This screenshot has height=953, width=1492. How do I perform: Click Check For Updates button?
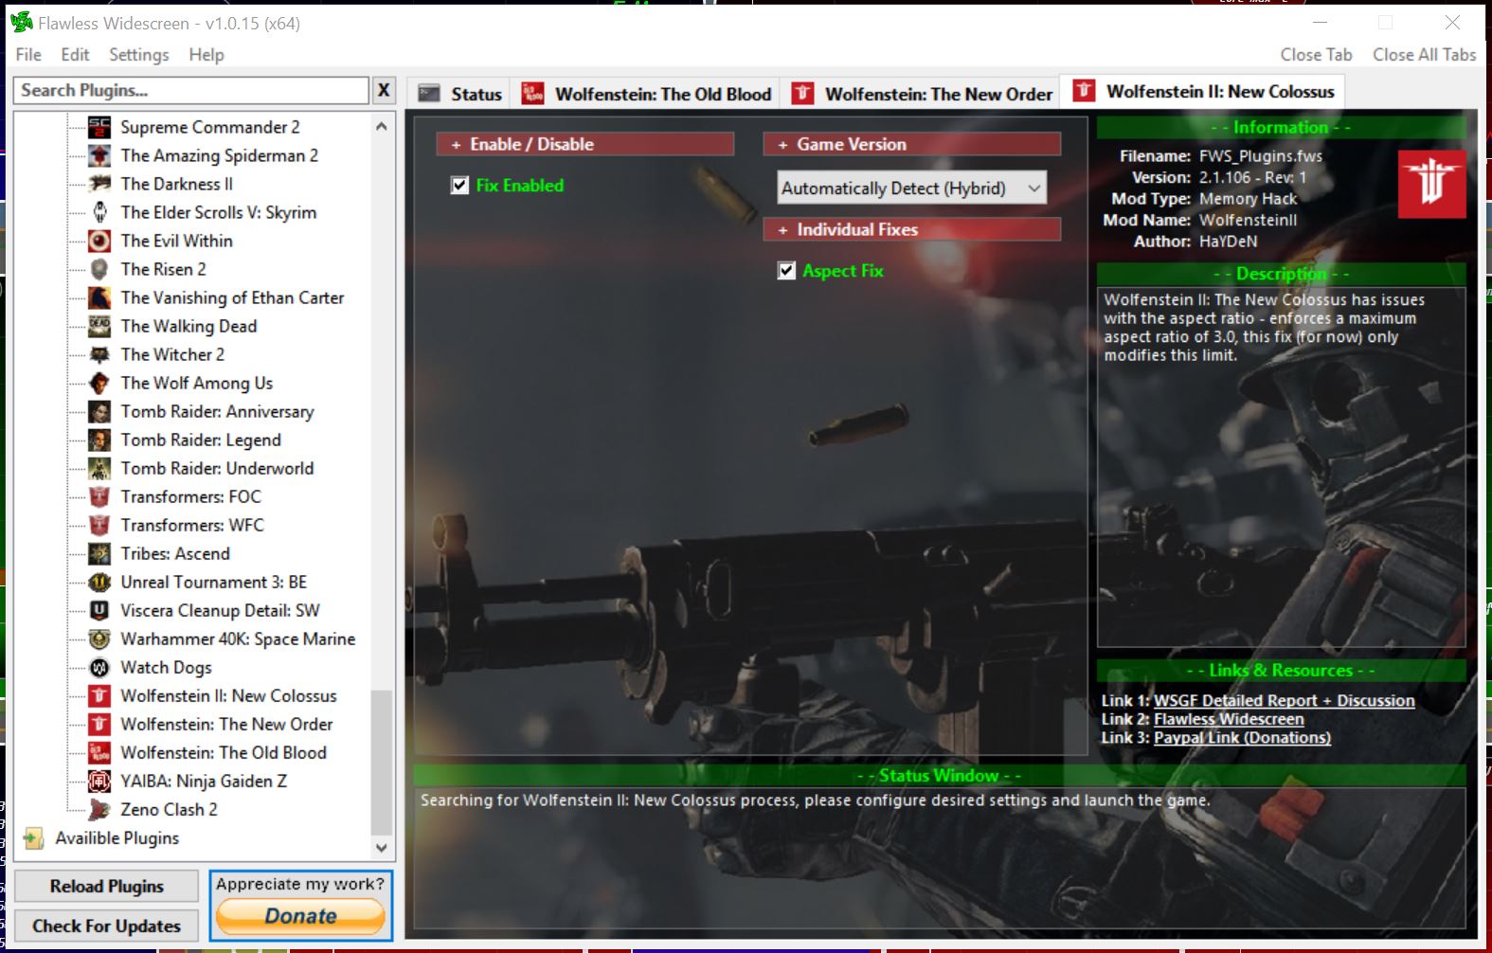[x=106, y=926]
